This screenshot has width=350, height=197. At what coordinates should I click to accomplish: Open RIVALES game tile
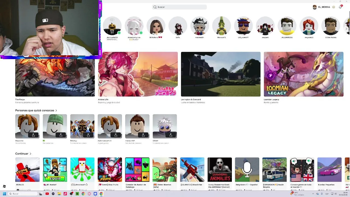27,170
